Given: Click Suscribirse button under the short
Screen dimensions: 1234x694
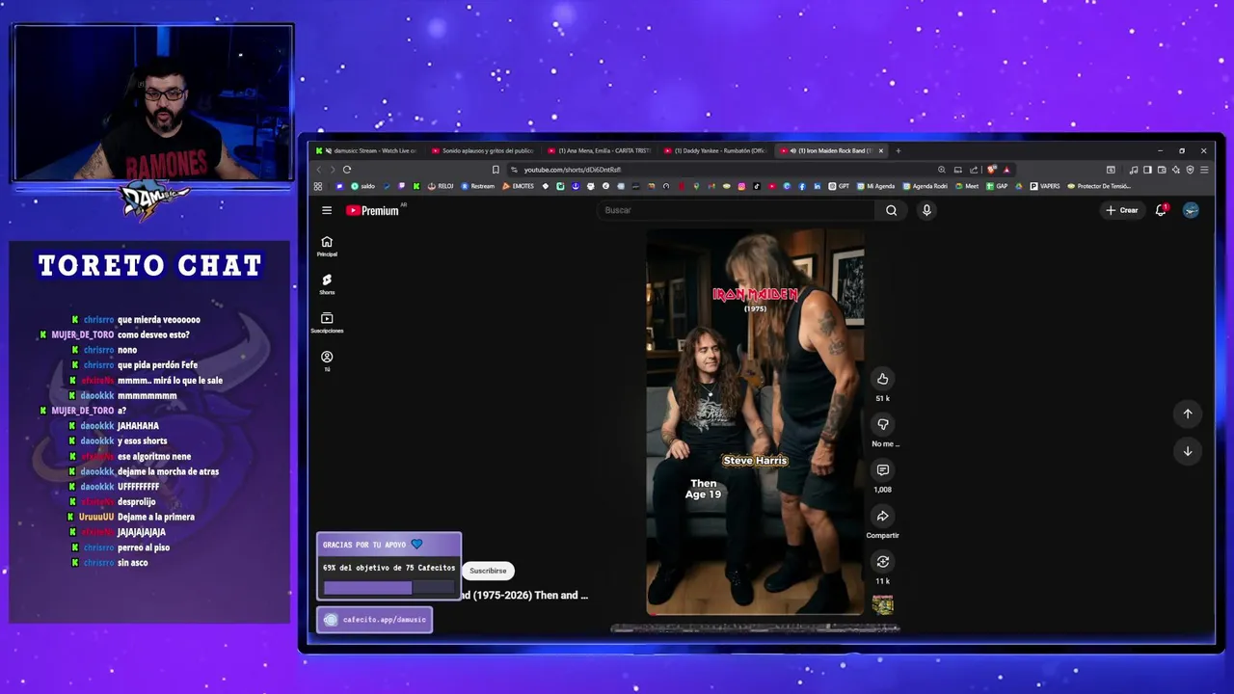Looking at the screenshot, I should coord(488,571).
